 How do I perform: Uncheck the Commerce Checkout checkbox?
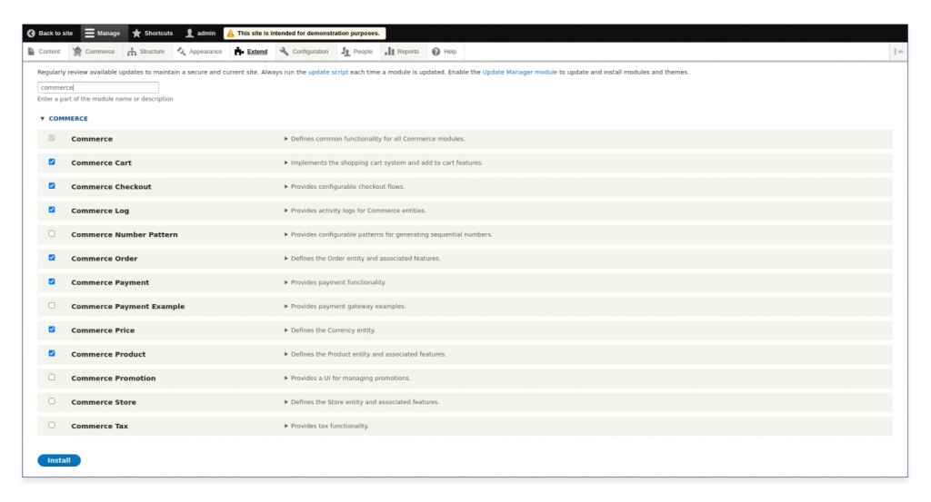pos(52,185)
